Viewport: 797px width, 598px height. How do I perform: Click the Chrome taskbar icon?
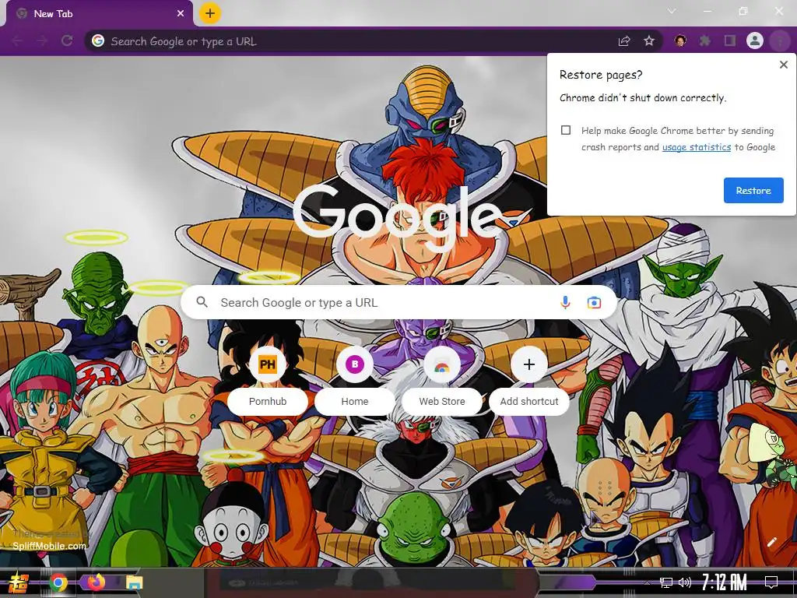[x=58, y=582]
